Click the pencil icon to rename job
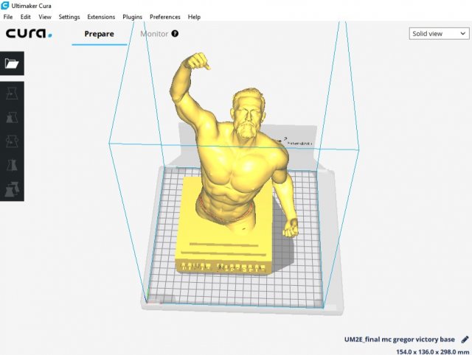This screenshot has height=355, width=472. coord(465,340)
